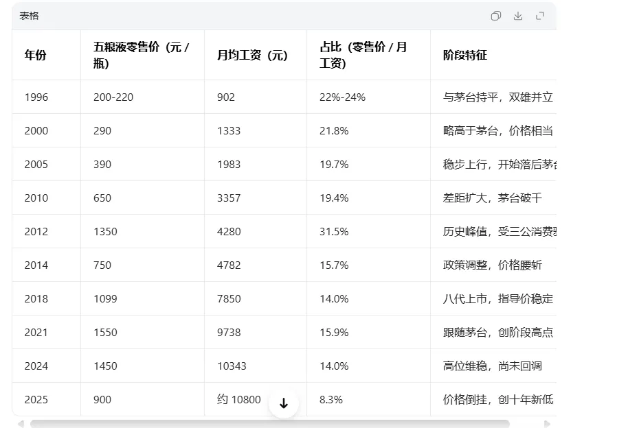Select the cell 八代上市，指导价稳定
Viewport: 617px width, 428px height.
pyautogui.click(x=493, y=298)
